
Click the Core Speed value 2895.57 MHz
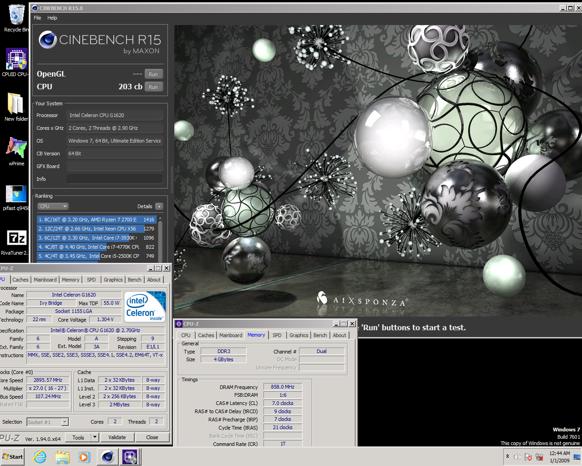tap(48, 380)
